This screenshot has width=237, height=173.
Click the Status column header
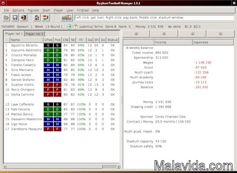click(112, 40)
